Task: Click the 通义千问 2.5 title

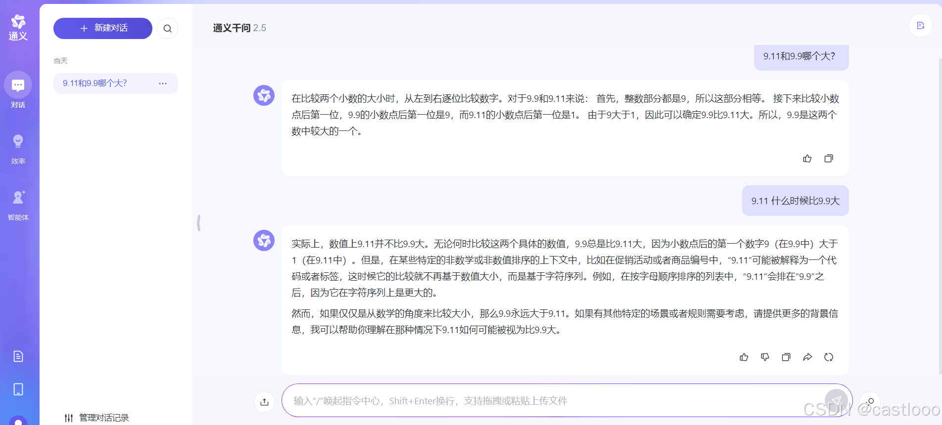Action: point(239,28)
